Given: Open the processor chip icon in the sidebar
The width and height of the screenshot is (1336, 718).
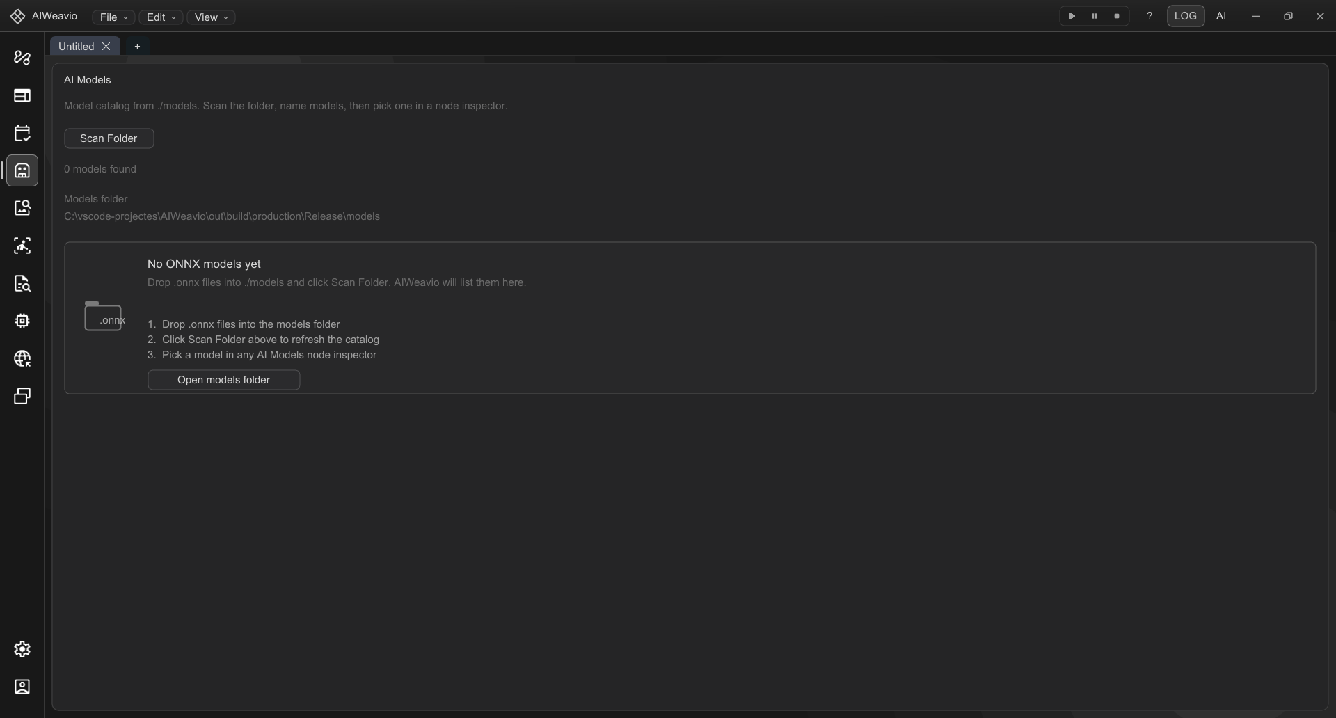Looking at the screenshot, I should (22, 321).
